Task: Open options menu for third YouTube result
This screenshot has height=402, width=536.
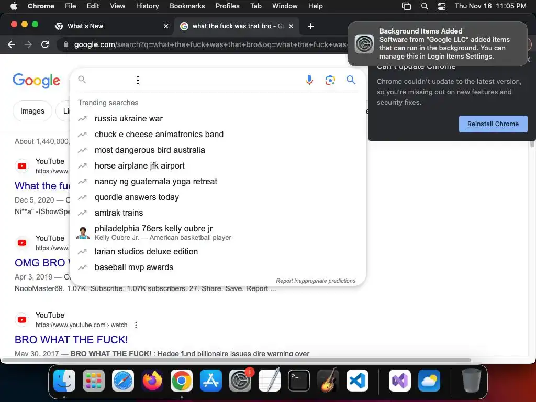Action: (136, 325)
